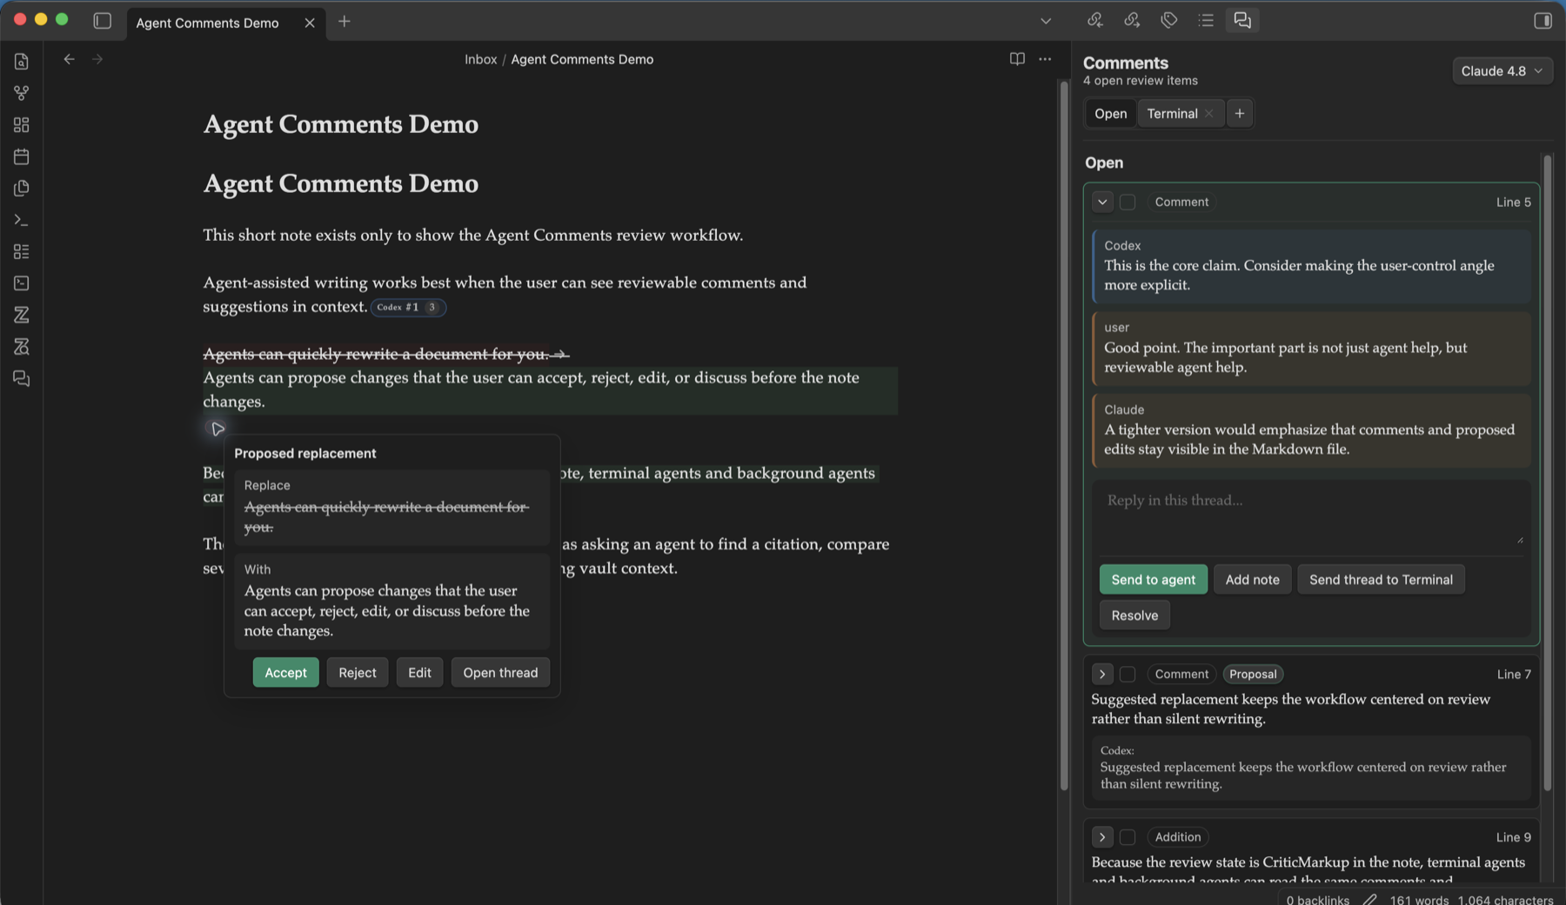Image resolution: width=1566 pixels, height=905 pixels.
Task: Navigate back with the left arrow
Action: tap(69, 59)
